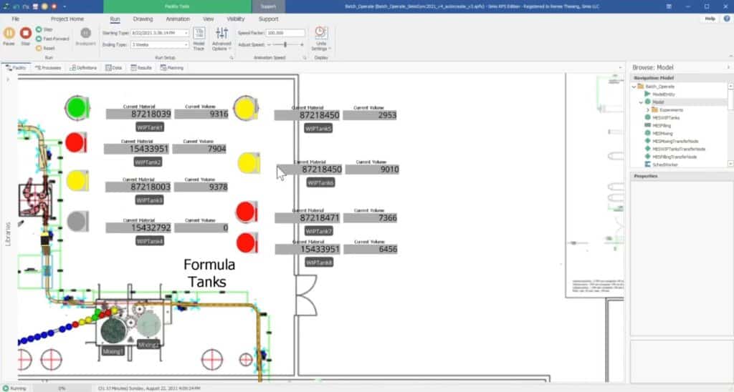The image size is (734, 392).
Task: Select the Data view tab
Action: (114, 68)
